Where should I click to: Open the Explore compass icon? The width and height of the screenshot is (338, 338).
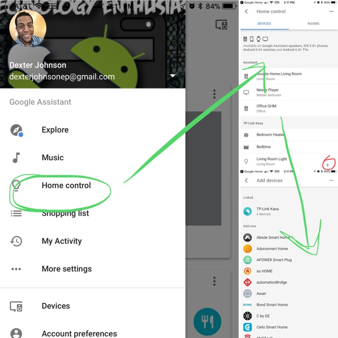coord(16,130)
